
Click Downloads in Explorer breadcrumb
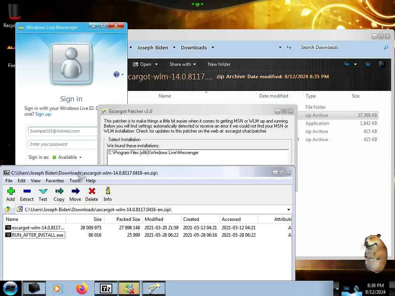tap(194, 47)
